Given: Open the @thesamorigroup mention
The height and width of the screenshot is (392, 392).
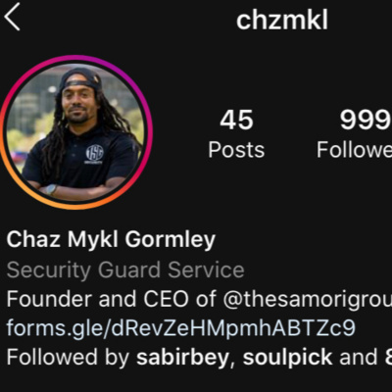Looking at the screenshot, I should point(308,299).
